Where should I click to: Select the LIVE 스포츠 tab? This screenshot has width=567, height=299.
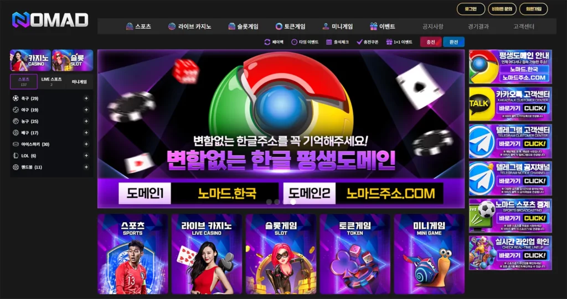pos(51,82)
